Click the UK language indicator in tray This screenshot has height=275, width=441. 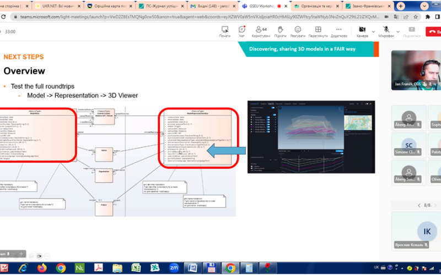pyautogui.click(x=377, y=267)
